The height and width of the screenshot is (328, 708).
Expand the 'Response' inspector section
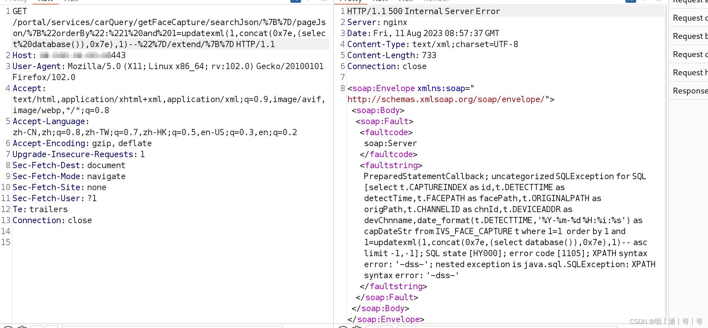[688, 91]
